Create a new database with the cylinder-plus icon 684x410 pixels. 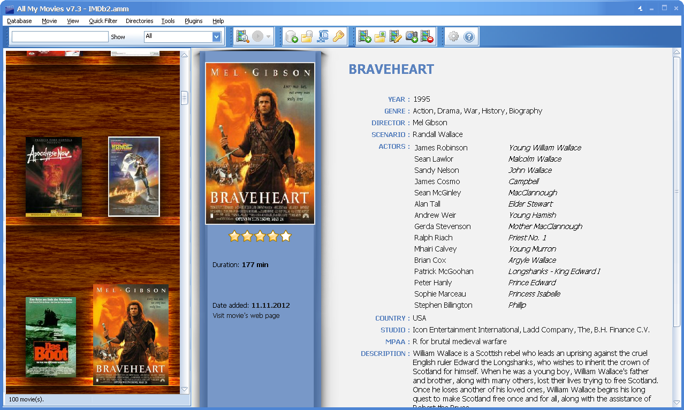point(292,36)
